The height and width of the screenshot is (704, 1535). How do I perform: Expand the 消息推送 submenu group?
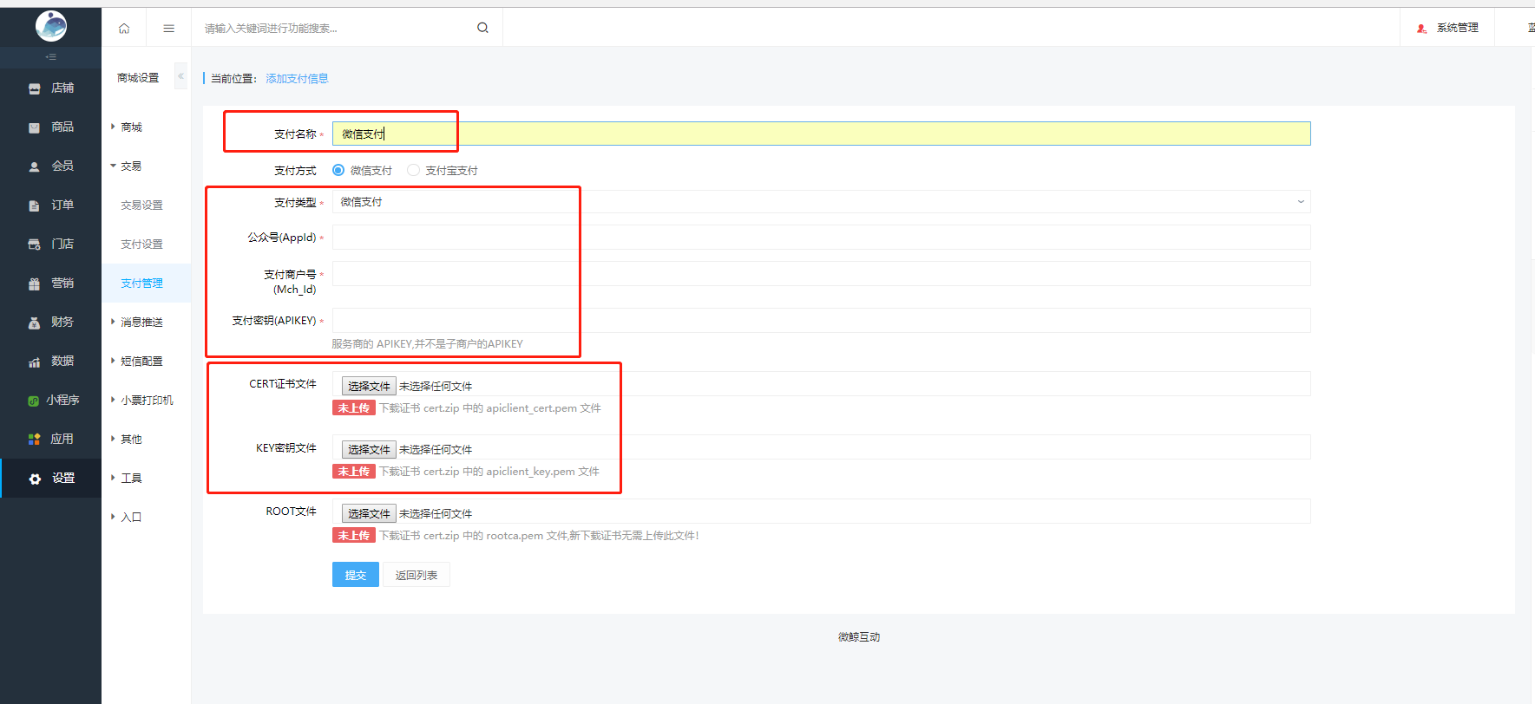(x=141, y=323)
